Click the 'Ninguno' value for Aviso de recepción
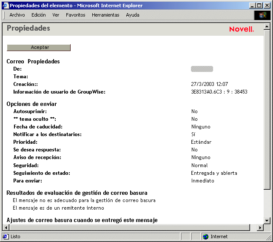This screenshot has width=273, height=242. (x=201, y=157)
